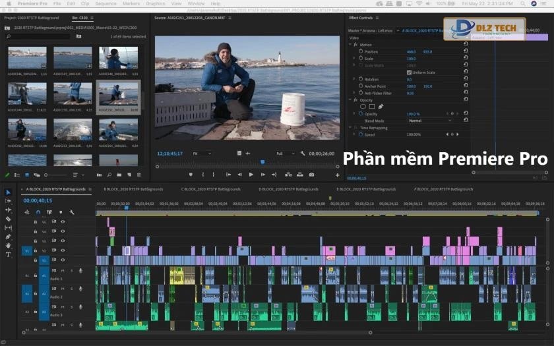The image size is (554, 346).
Task: Toggle Linked Selection in timeline
Action: click(49, 212)
